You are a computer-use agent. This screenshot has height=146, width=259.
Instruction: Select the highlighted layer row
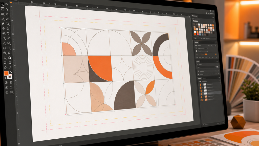[x=210, y=93]
